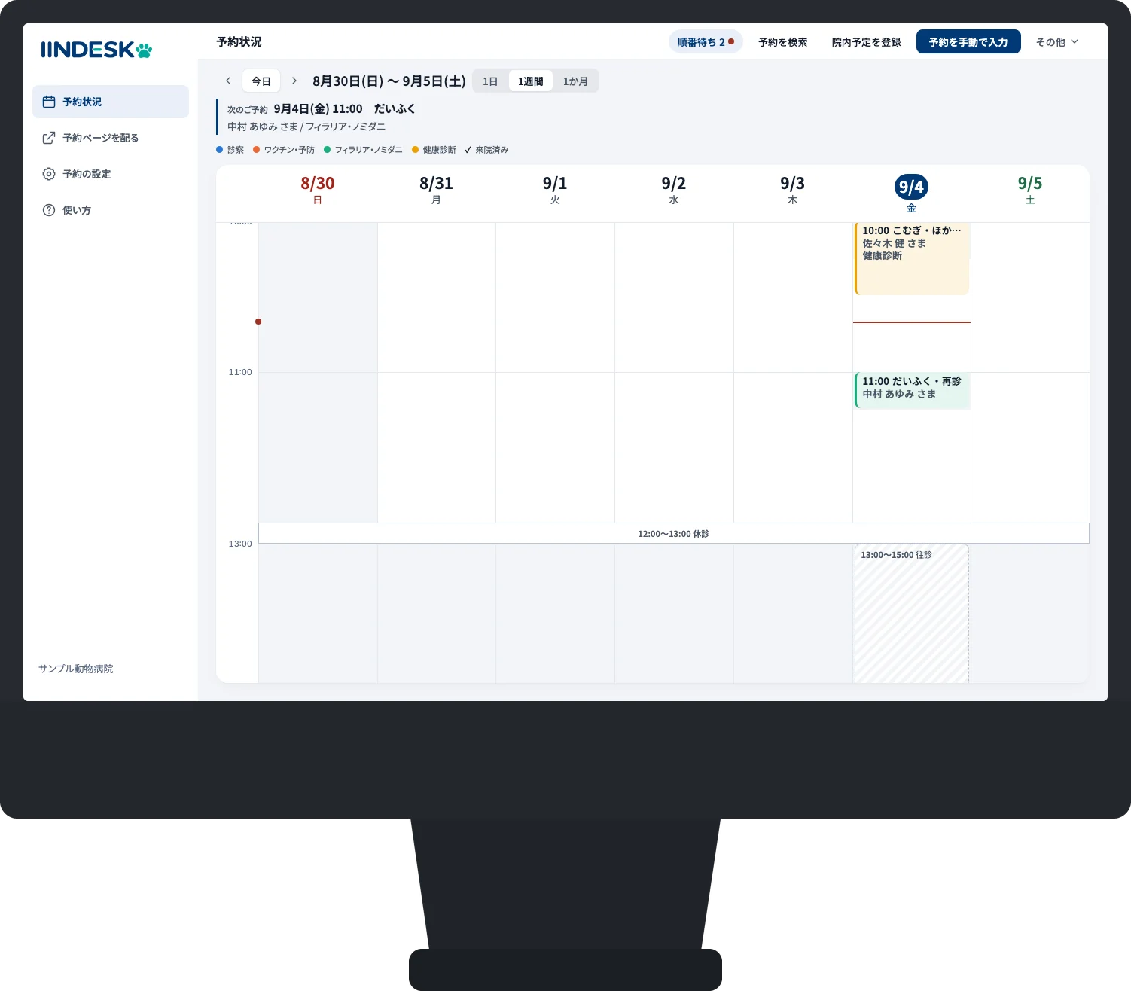The image size is (1131, 991).
Task: Click the 13:00〜15:00 往診 block
Action: tap(912, 614)
